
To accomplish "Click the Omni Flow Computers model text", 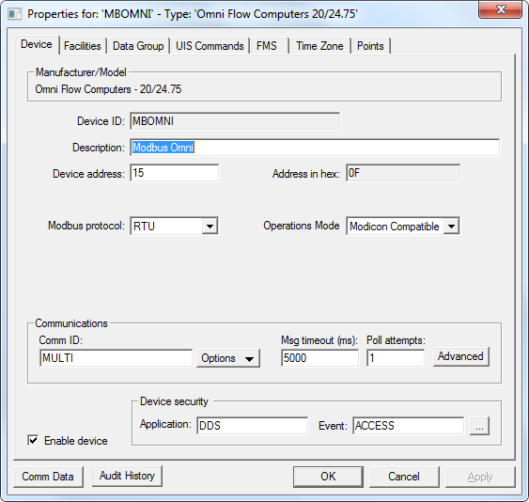I will click(x=108, y=89).
